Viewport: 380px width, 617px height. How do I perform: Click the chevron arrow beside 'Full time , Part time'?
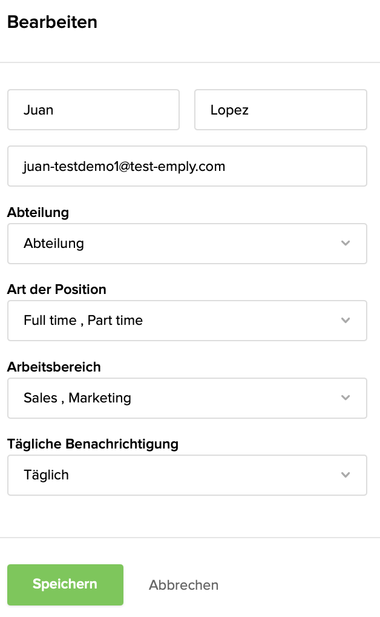coord(346,320)
